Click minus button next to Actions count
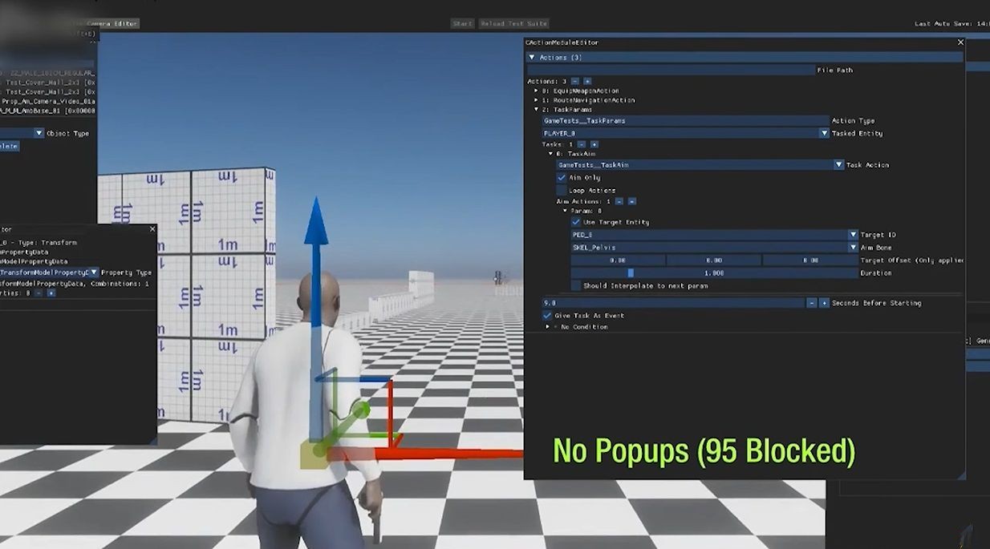 (575, 81)
